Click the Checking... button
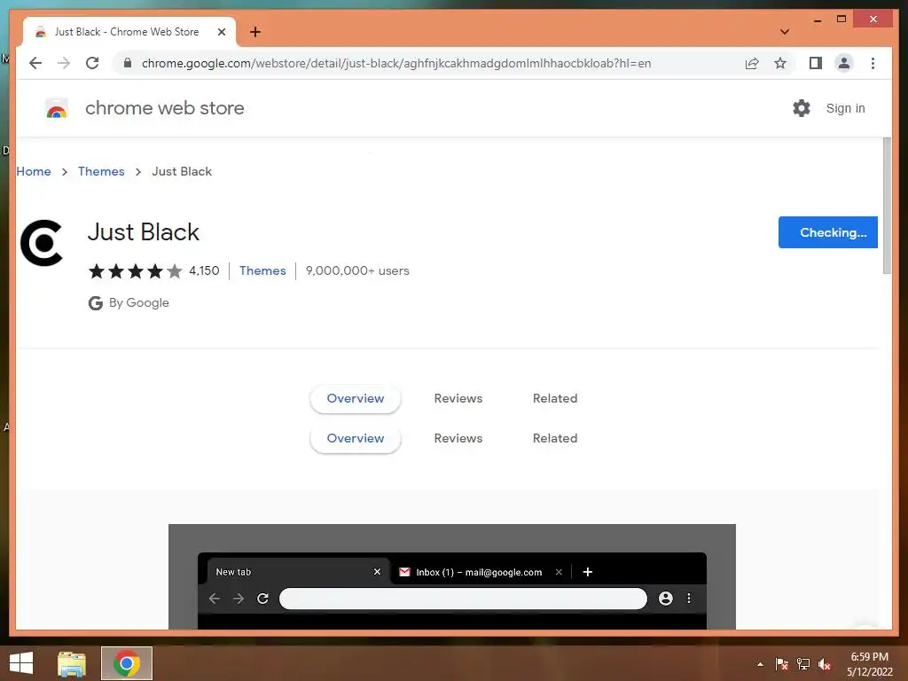Viewport: 908px width, 681px height. click(827, 232)
